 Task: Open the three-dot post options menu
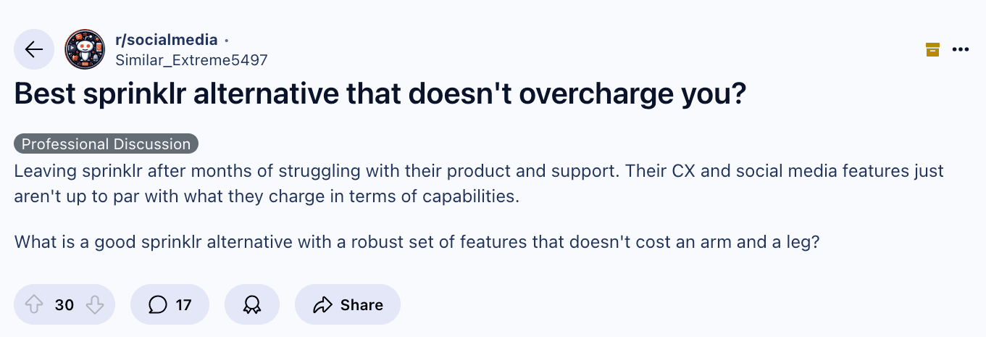click(960, 49)
